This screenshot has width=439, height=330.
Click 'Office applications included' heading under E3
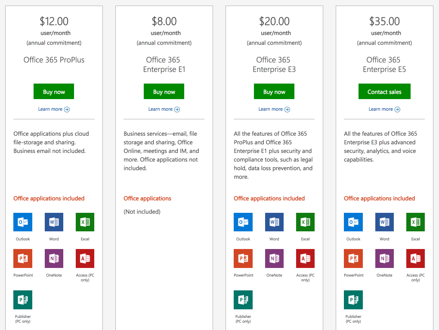269,198
